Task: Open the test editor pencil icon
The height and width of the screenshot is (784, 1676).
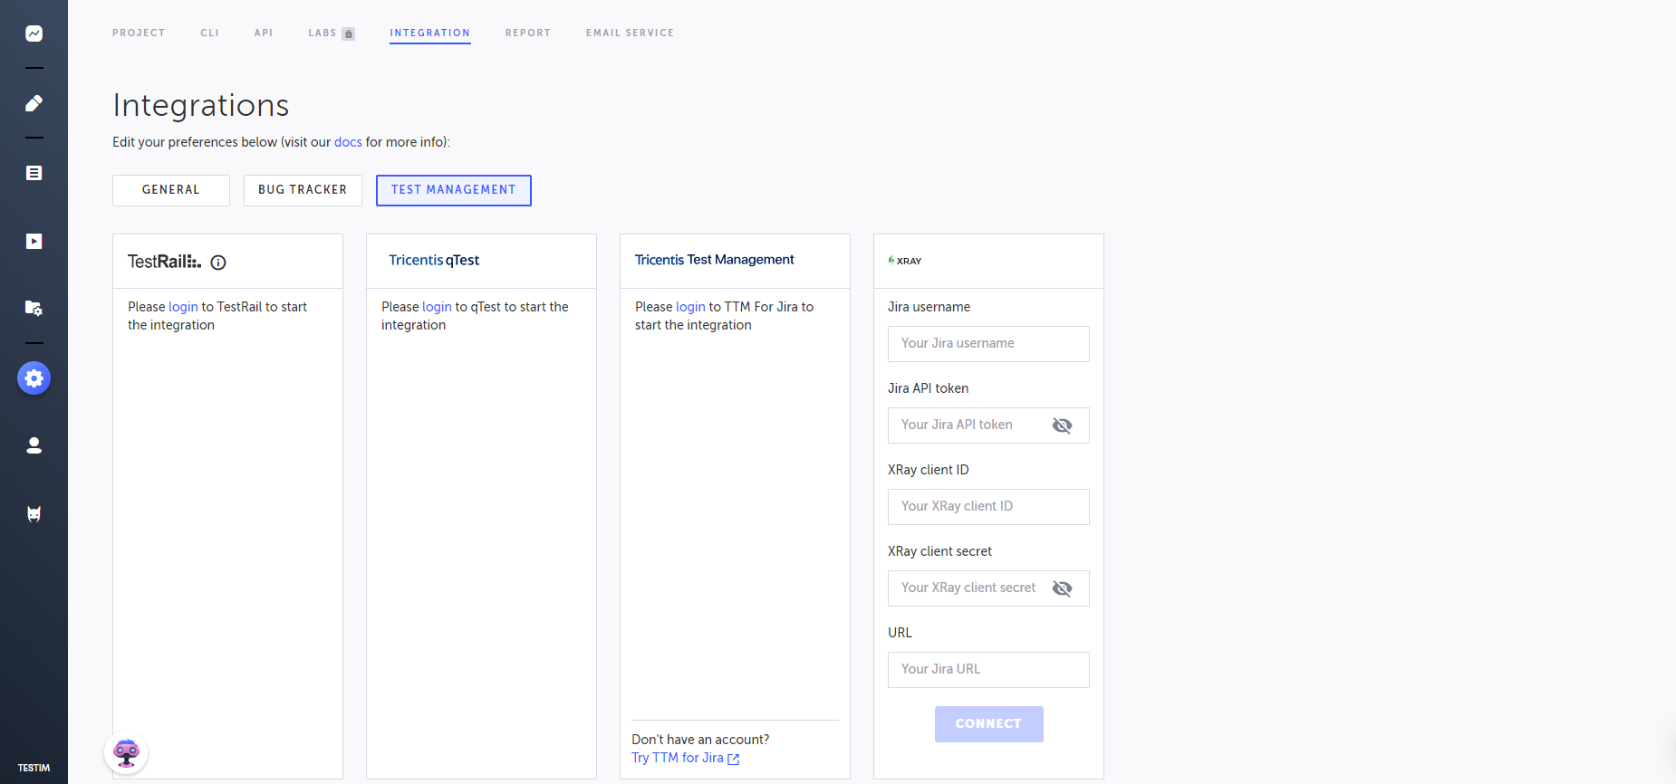Action: 34,103
